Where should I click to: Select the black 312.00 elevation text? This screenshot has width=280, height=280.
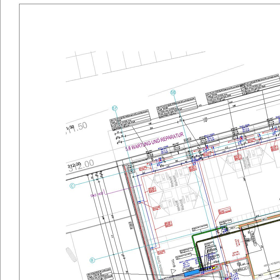tap(74, 165)
